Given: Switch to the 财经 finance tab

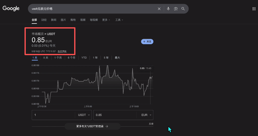Looking at the screenshot, I should click(x=44, y=20).
